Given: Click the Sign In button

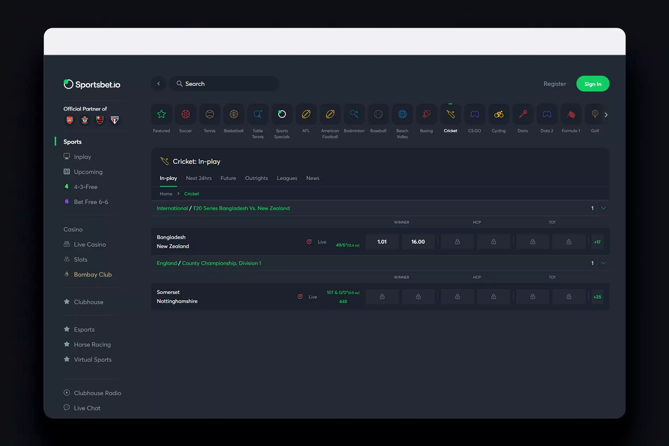Looking at the screenshot, I should tap(593, 84).
